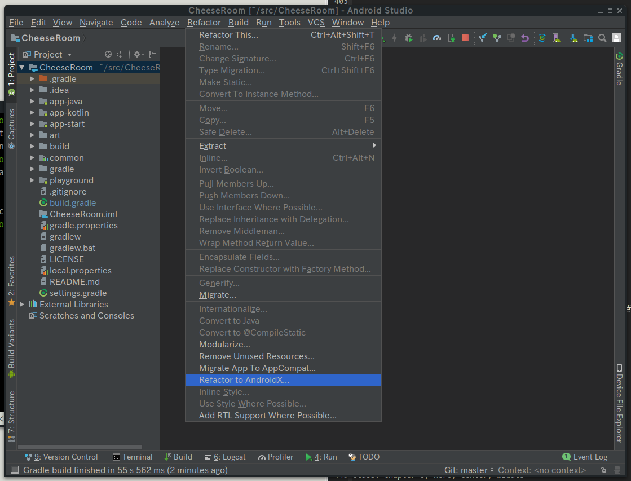Image resolution: width=631 pixels, height=481 pixels.
Task: Click Refactor This... menu entry
Action: coord(283,35)
